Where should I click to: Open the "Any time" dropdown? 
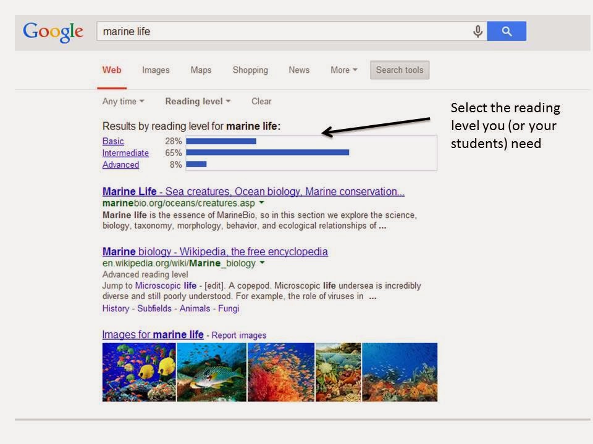pos(122,101)
